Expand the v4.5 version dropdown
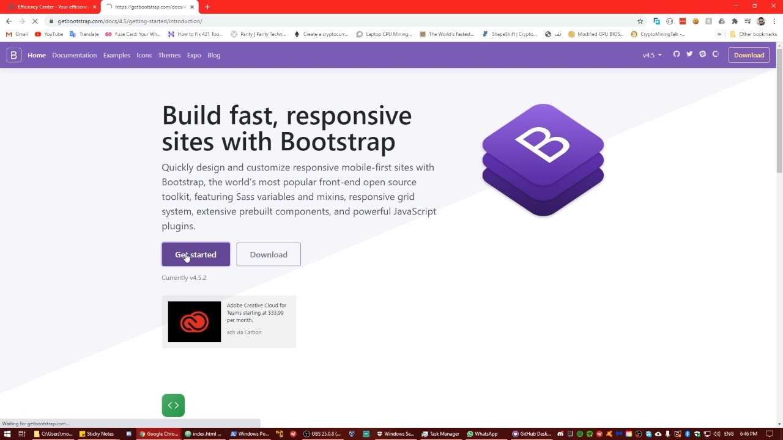 [652, 55]
